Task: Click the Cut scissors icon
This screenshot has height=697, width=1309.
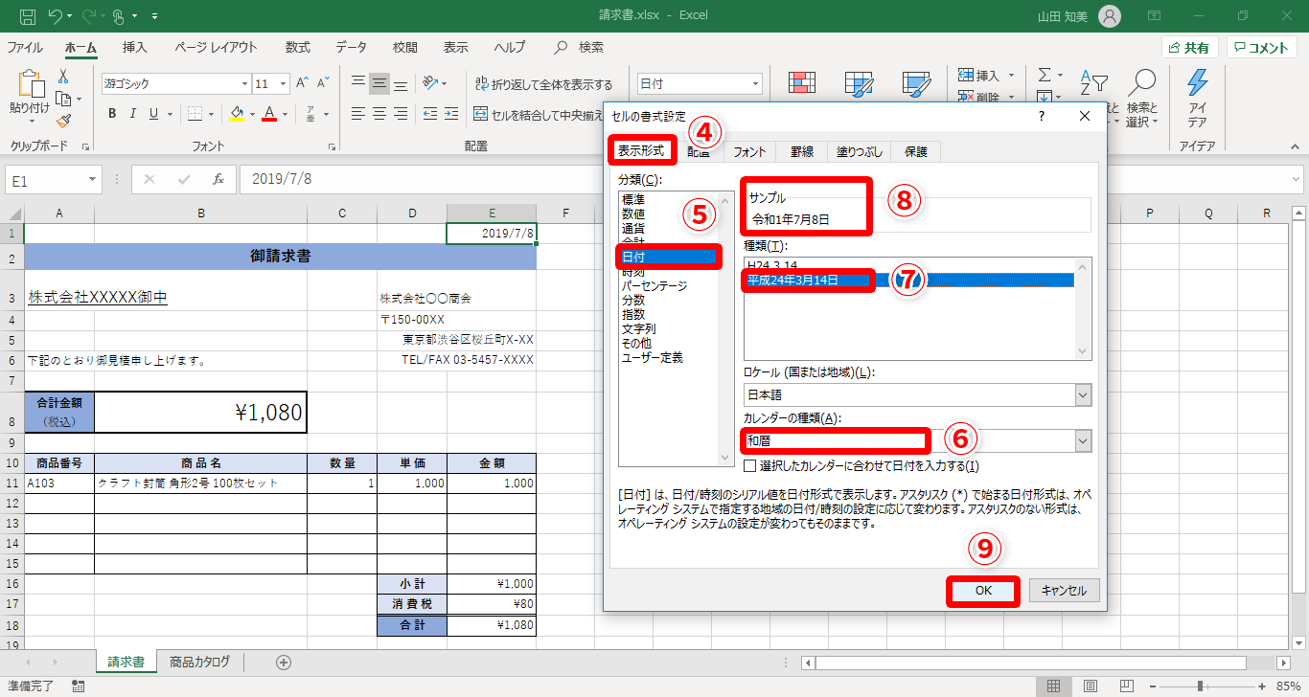Action: point(63,77)
